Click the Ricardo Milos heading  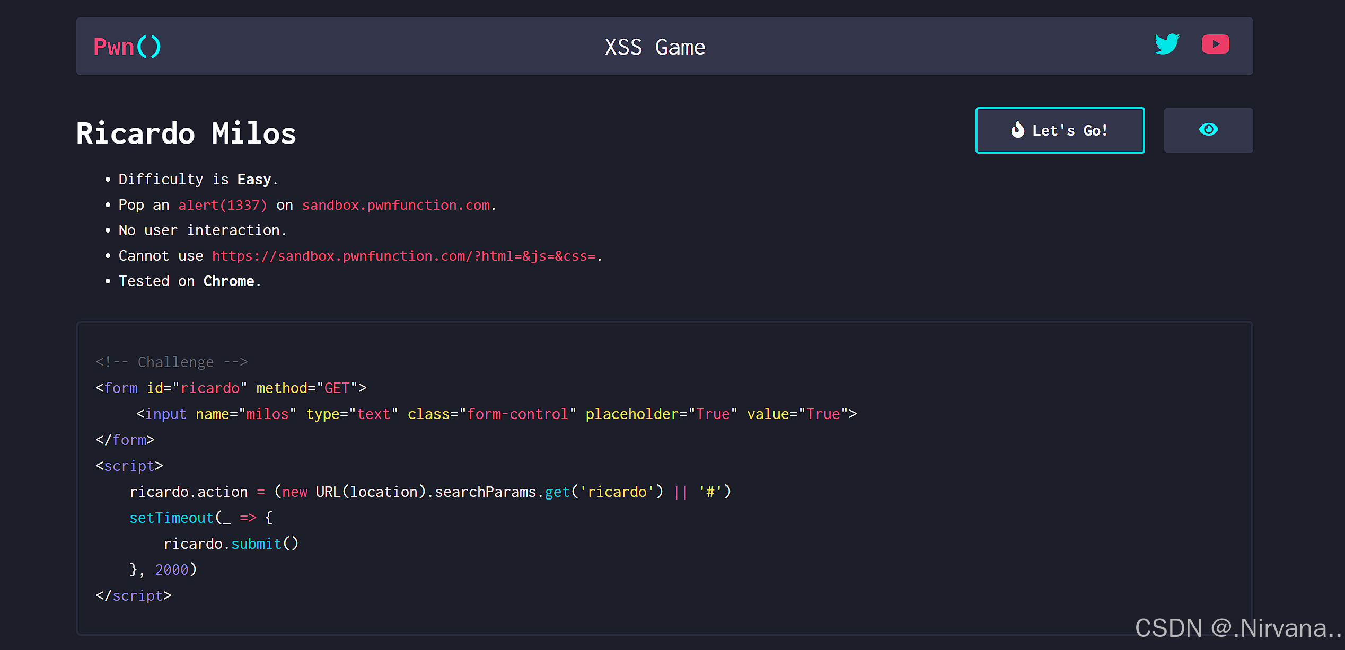point(186,133)
